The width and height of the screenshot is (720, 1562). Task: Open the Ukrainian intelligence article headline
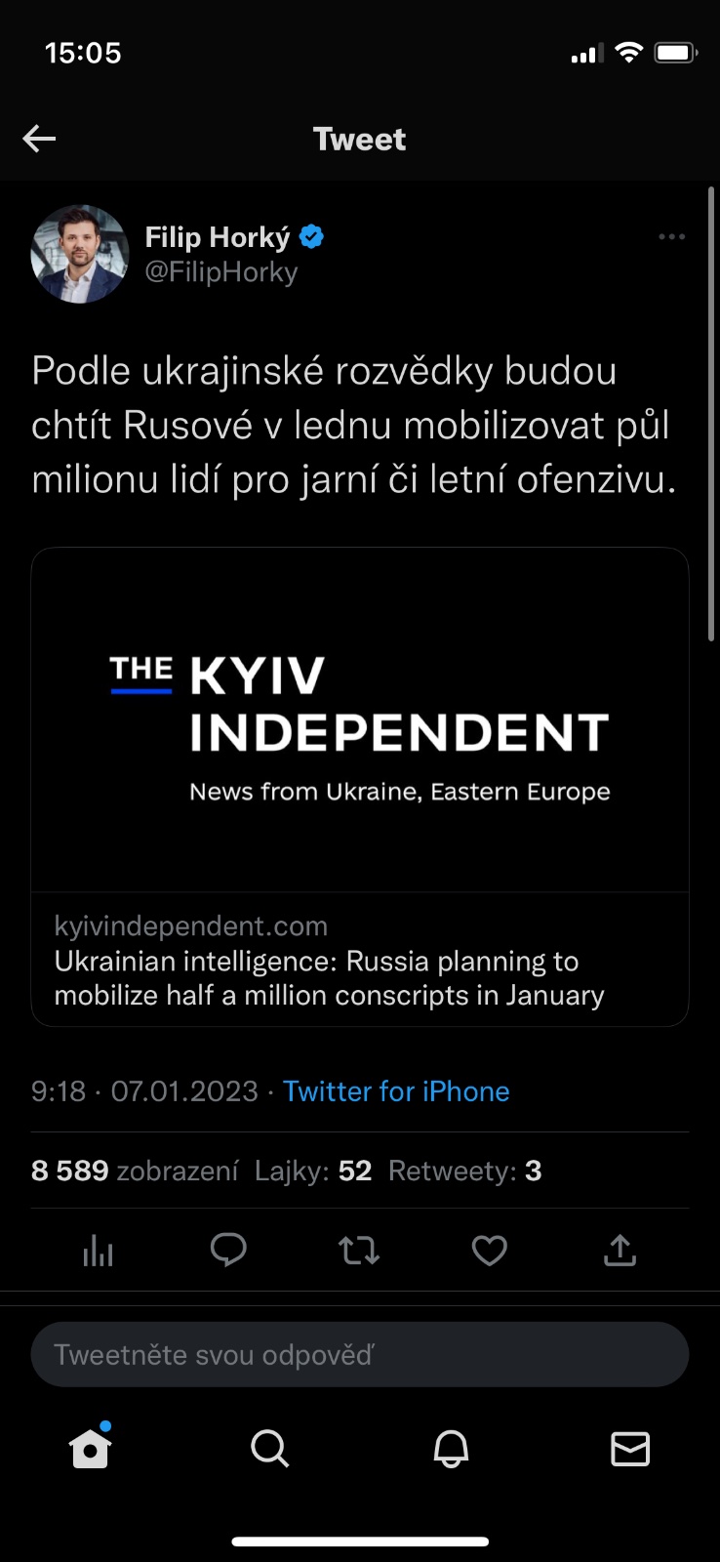(329, 978)
